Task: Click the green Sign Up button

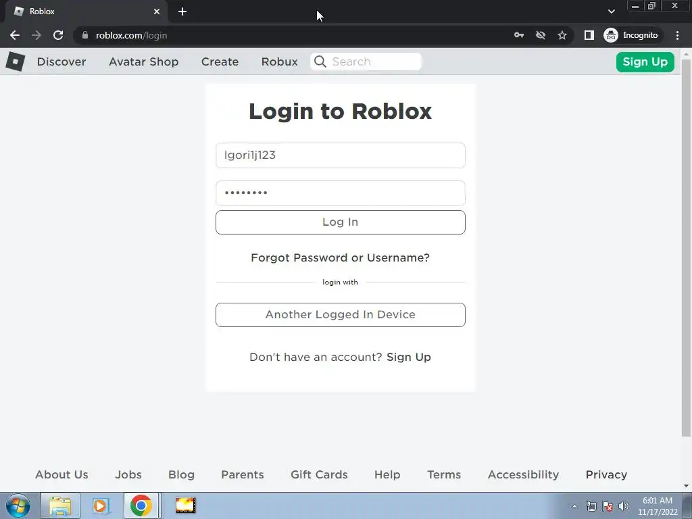Action: tap(645, 61)
